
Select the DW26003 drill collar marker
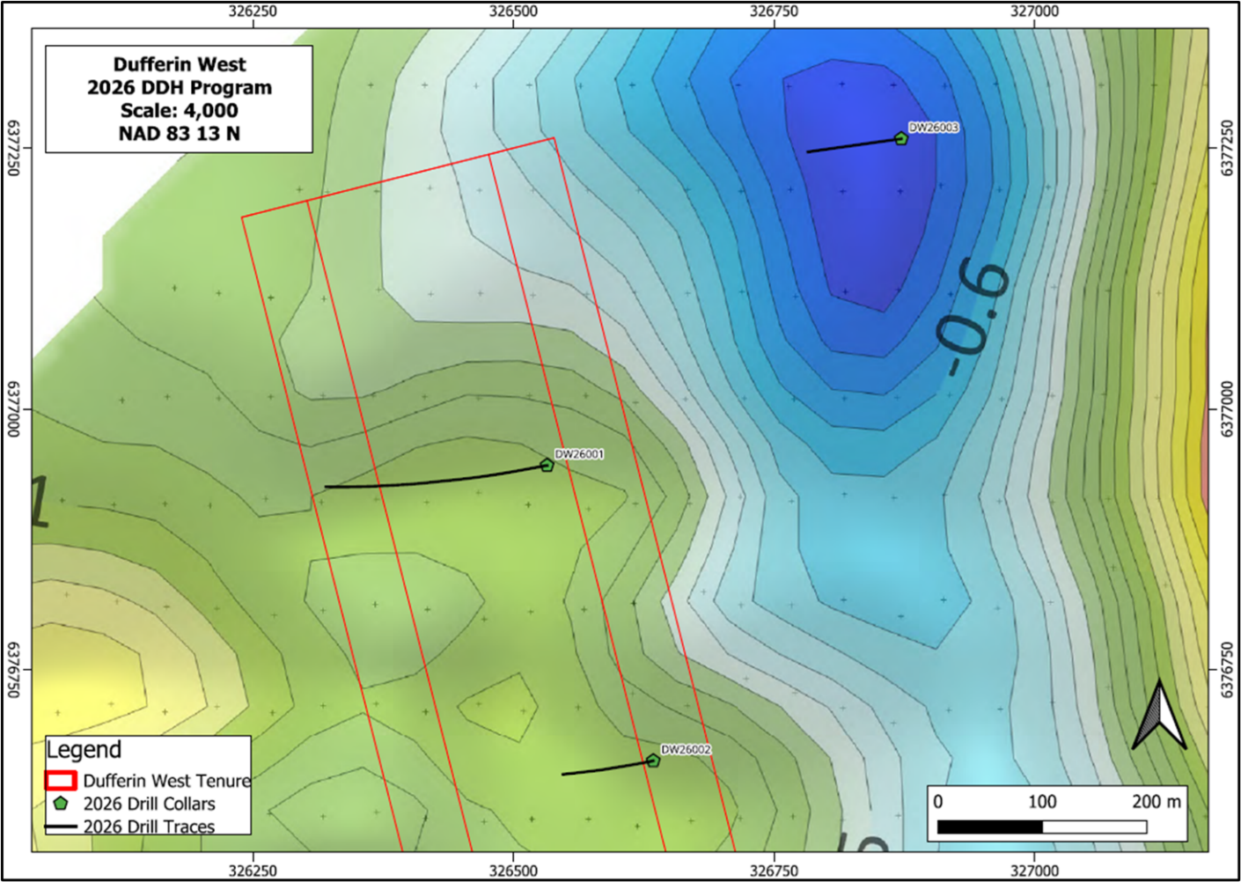tap(901, 138)
